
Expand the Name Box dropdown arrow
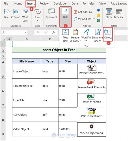(x=26, y=32)
